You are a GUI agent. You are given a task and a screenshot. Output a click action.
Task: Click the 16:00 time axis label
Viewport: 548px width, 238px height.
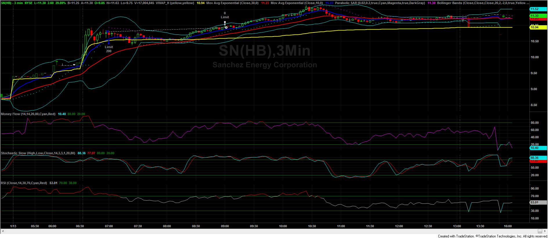click(508, 226)
